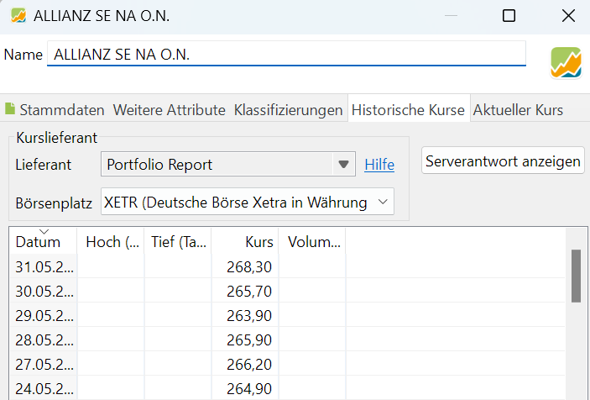This screenshot has width=590, height=400.
Task: Select the 31.05 row with 268,30
Action: pos(287,266)
